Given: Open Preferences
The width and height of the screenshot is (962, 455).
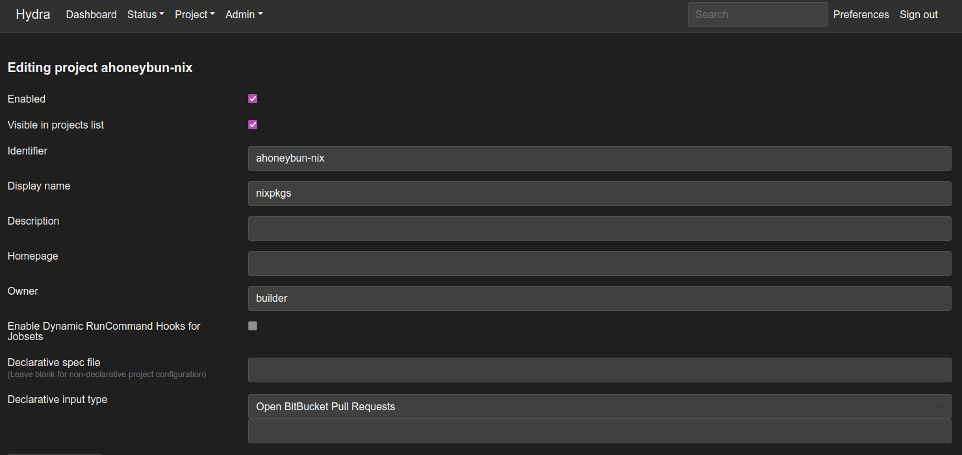Looking at the screenshot, I should click(861, 14).
